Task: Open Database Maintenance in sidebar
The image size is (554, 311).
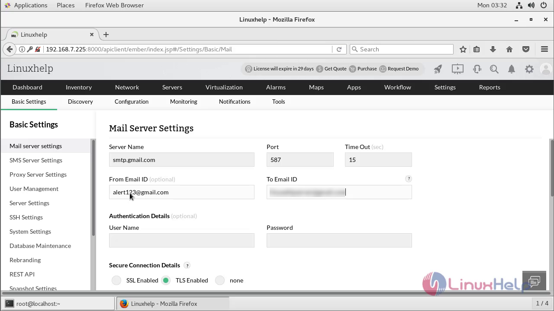Action: pos(40,246)
